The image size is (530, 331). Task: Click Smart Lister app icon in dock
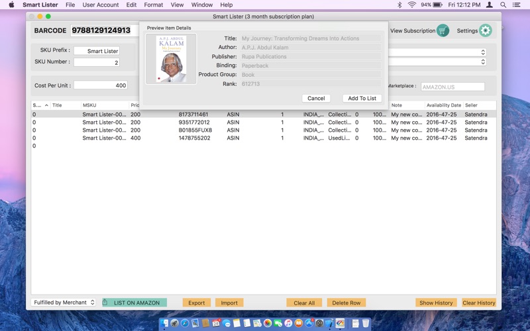[340, 323]
